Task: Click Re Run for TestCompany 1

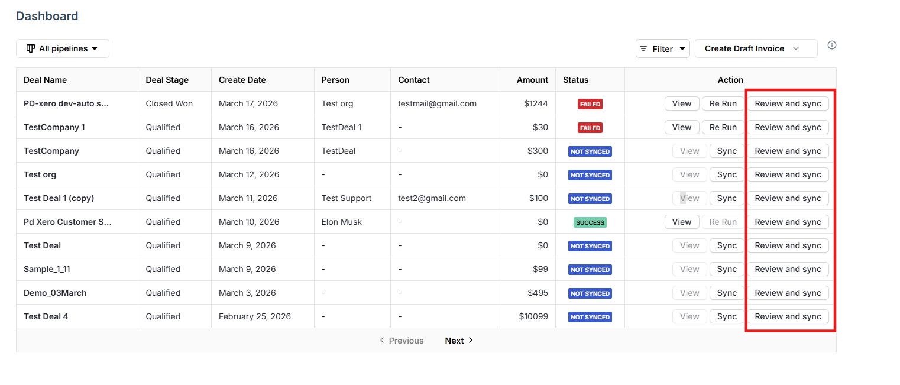Action: (723, 127)
